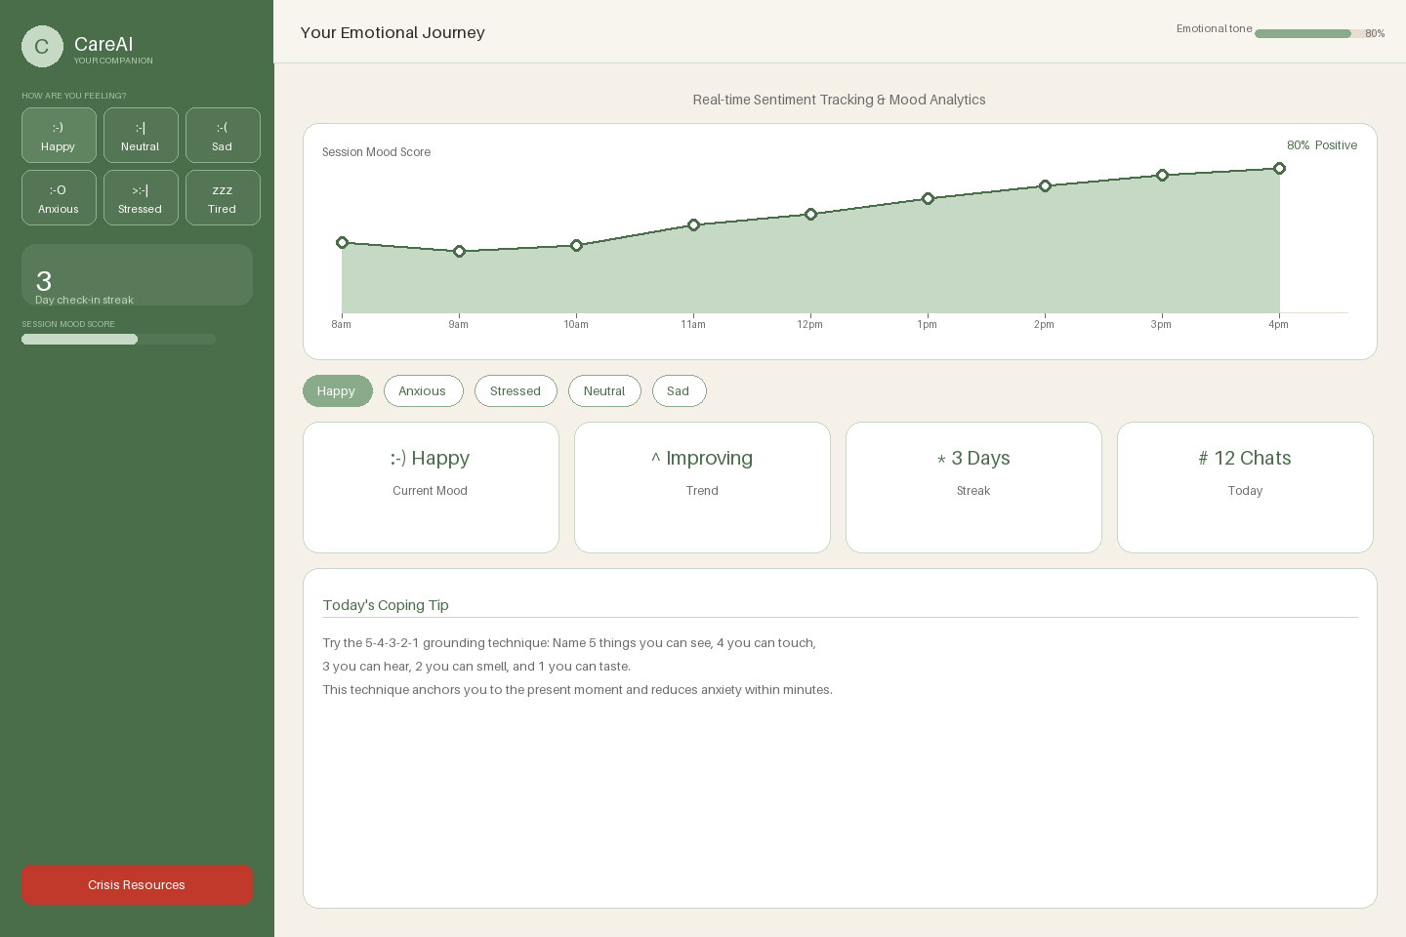The height and width of the screenshot is (937, 1406).
Task: Select the Neutral filter chip
Action: point(604,391)
